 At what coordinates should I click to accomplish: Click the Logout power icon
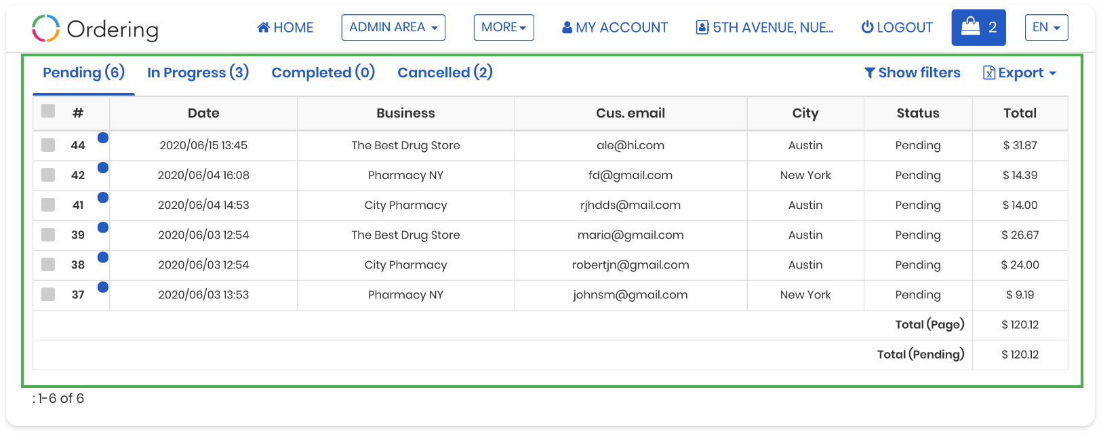(867, 28)
